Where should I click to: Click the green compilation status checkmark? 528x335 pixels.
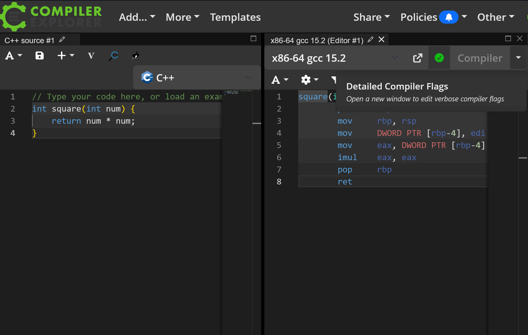(x=439, y=58)
